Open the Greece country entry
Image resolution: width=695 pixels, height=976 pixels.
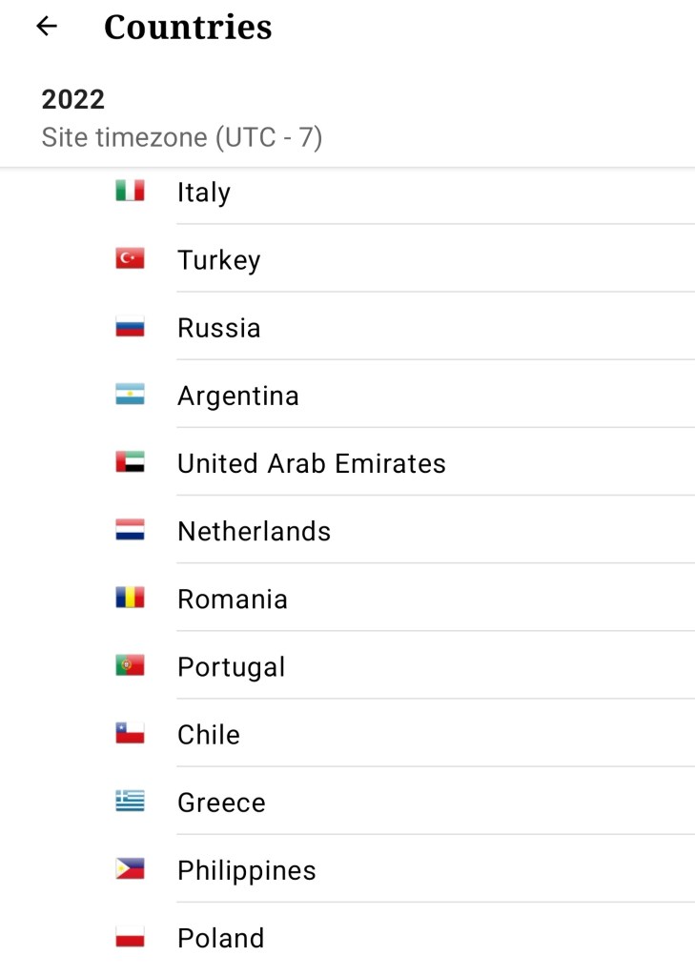click(x=221, y=803)
